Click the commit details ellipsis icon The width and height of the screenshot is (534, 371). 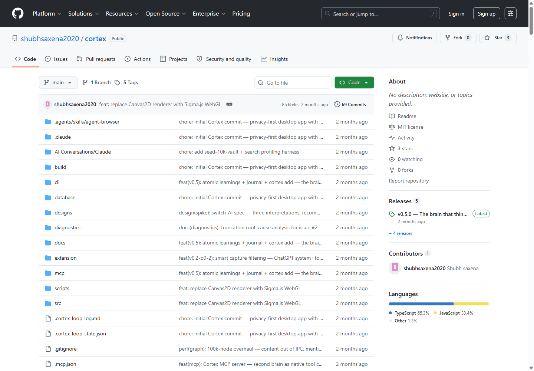[230, 104]
